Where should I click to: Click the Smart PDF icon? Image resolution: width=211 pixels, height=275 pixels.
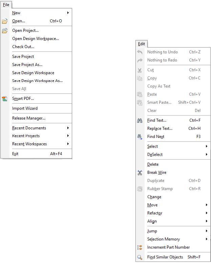5,99
